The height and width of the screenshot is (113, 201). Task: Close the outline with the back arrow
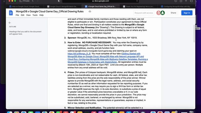pos(10,23)
